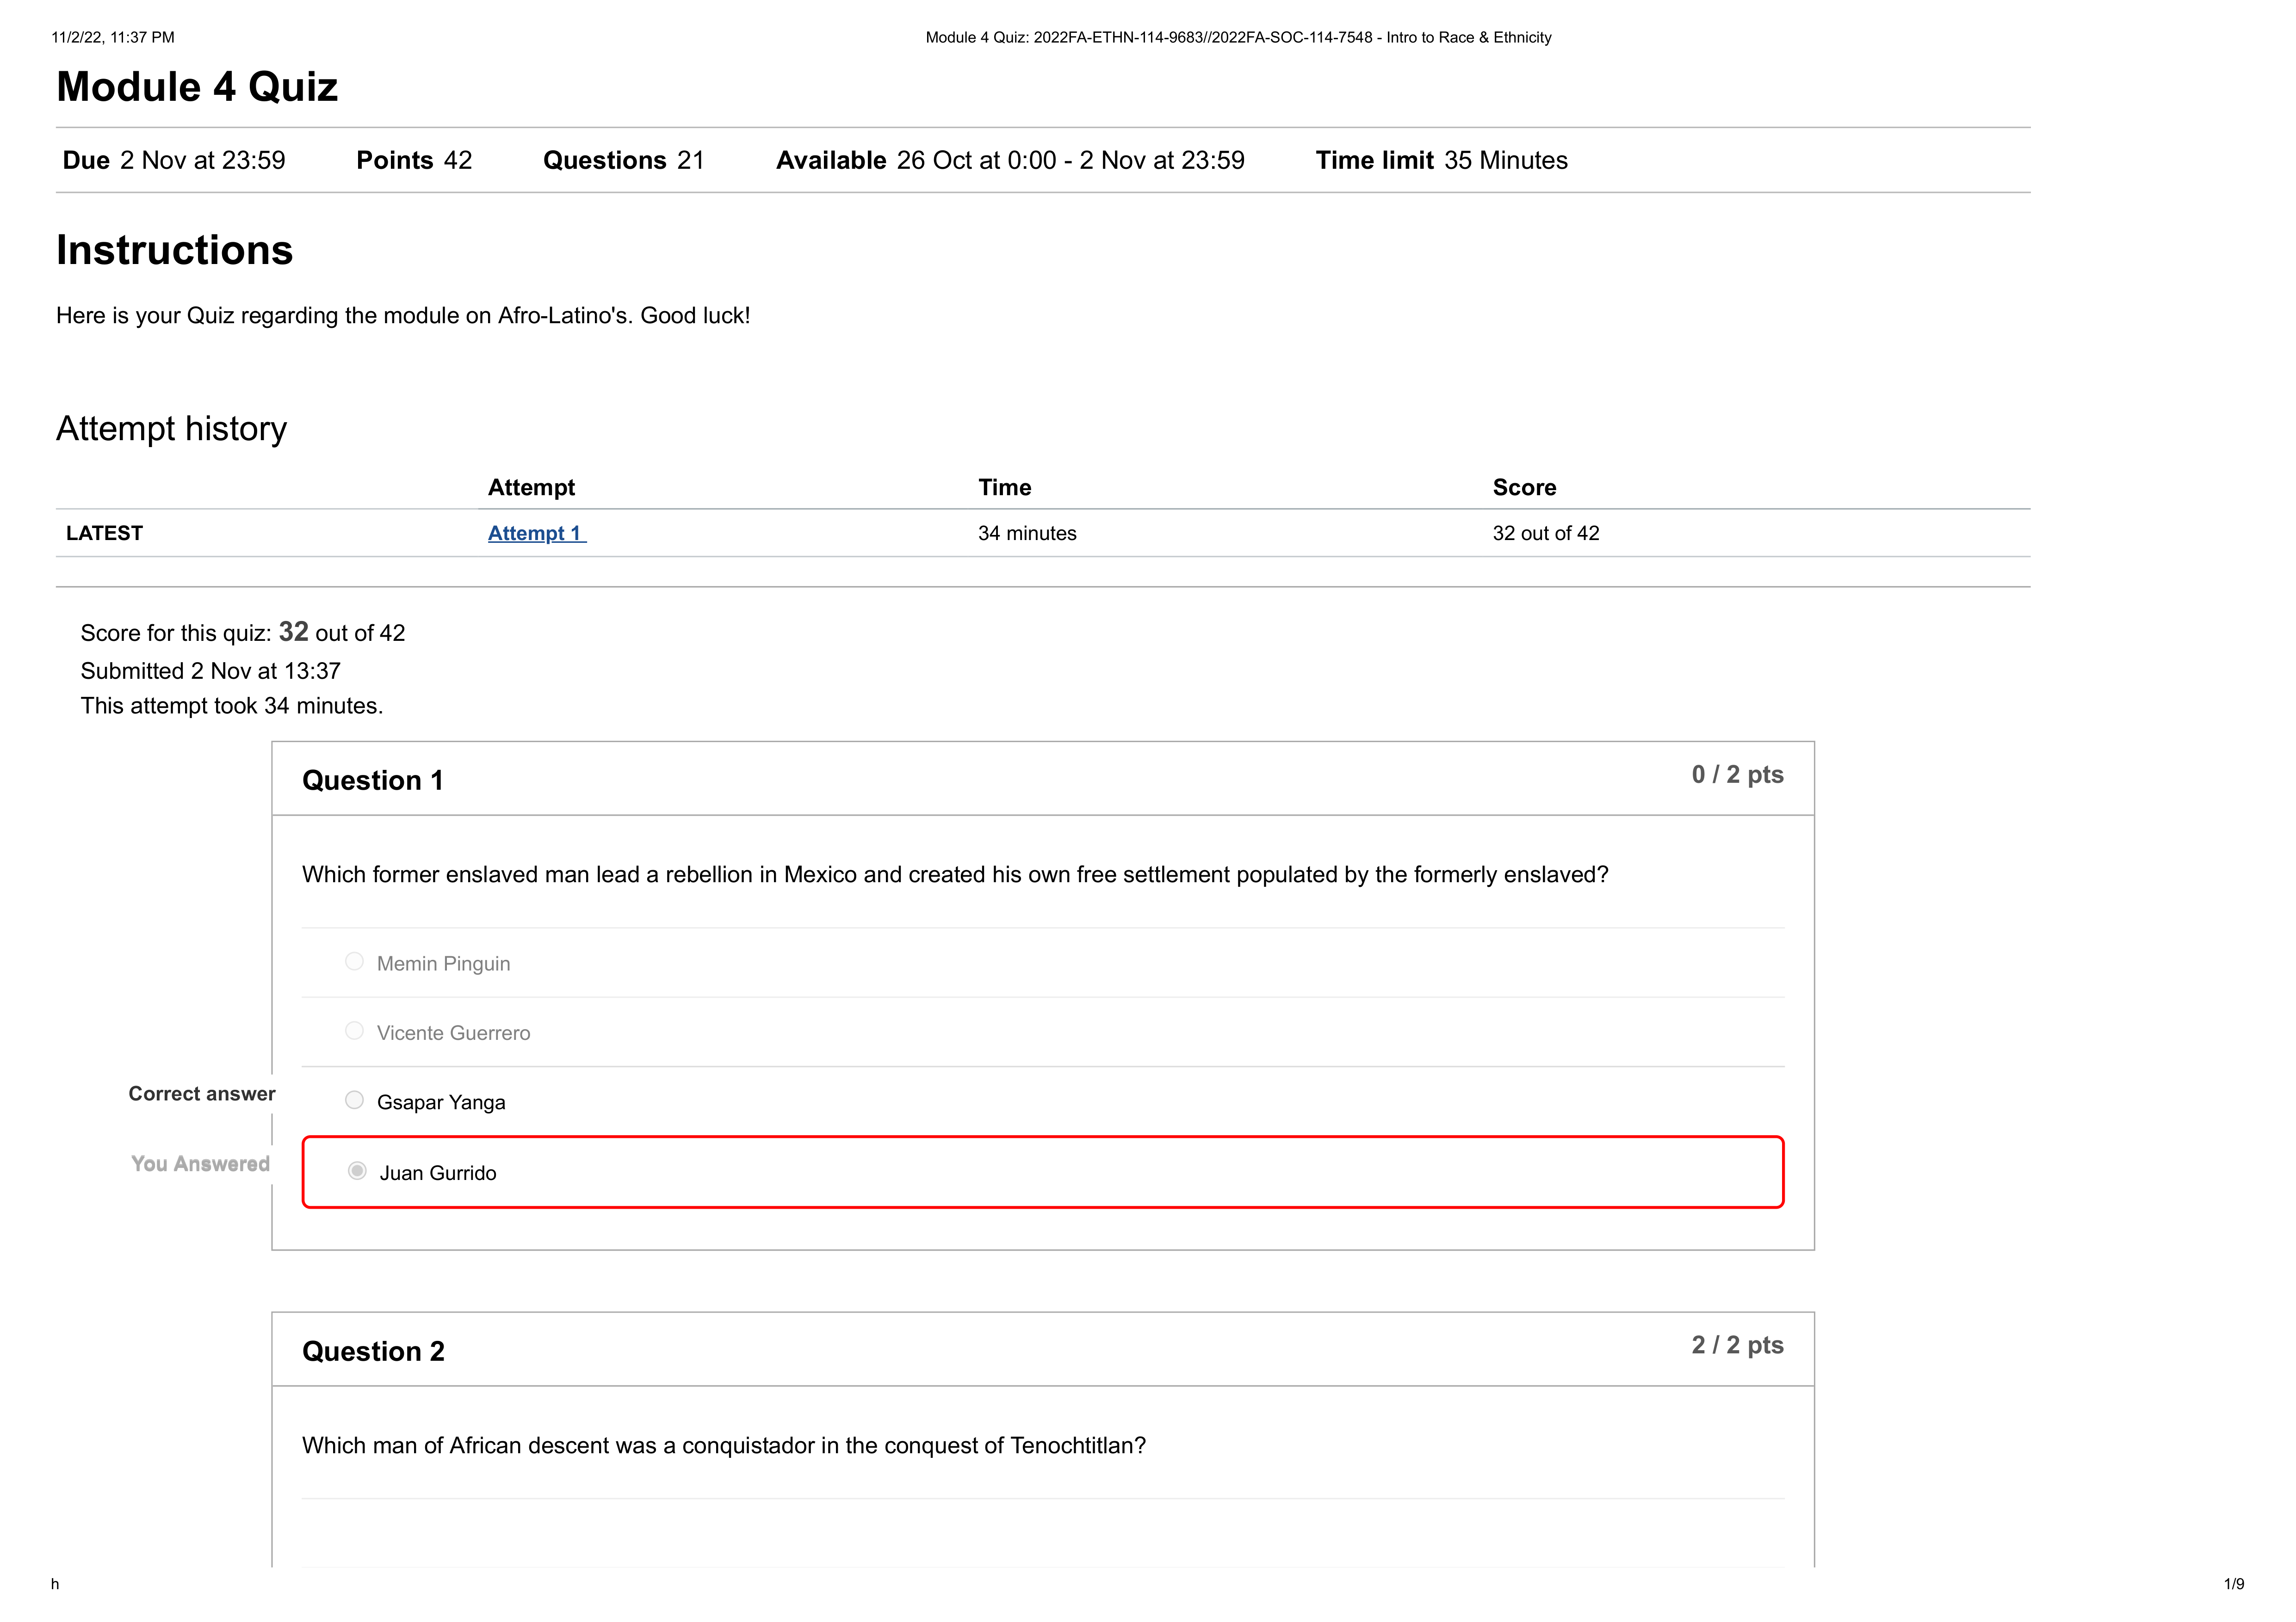Select the Memin Pinguin radio button

click(354, 961)
